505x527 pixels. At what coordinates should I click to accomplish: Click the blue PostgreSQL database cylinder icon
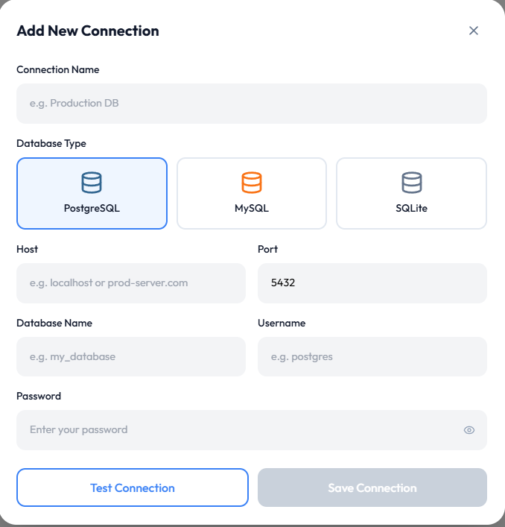click(92, 183)
